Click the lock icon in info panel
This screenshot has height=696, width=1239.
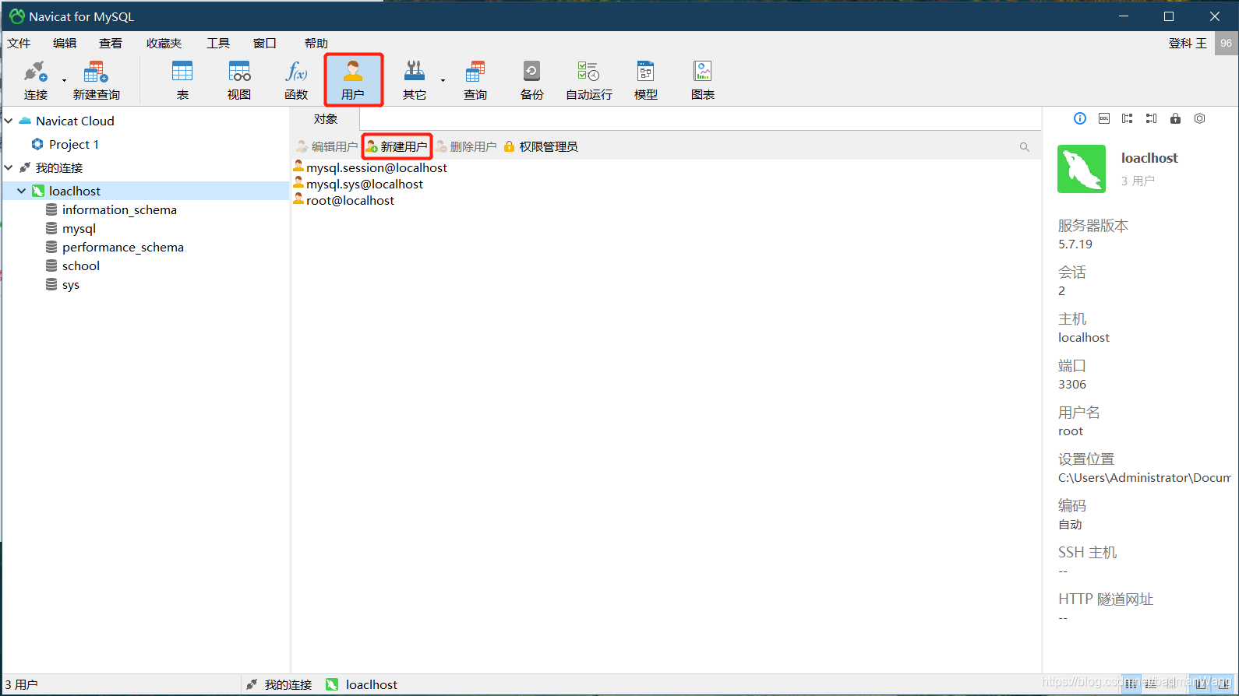coord(1176,118)
